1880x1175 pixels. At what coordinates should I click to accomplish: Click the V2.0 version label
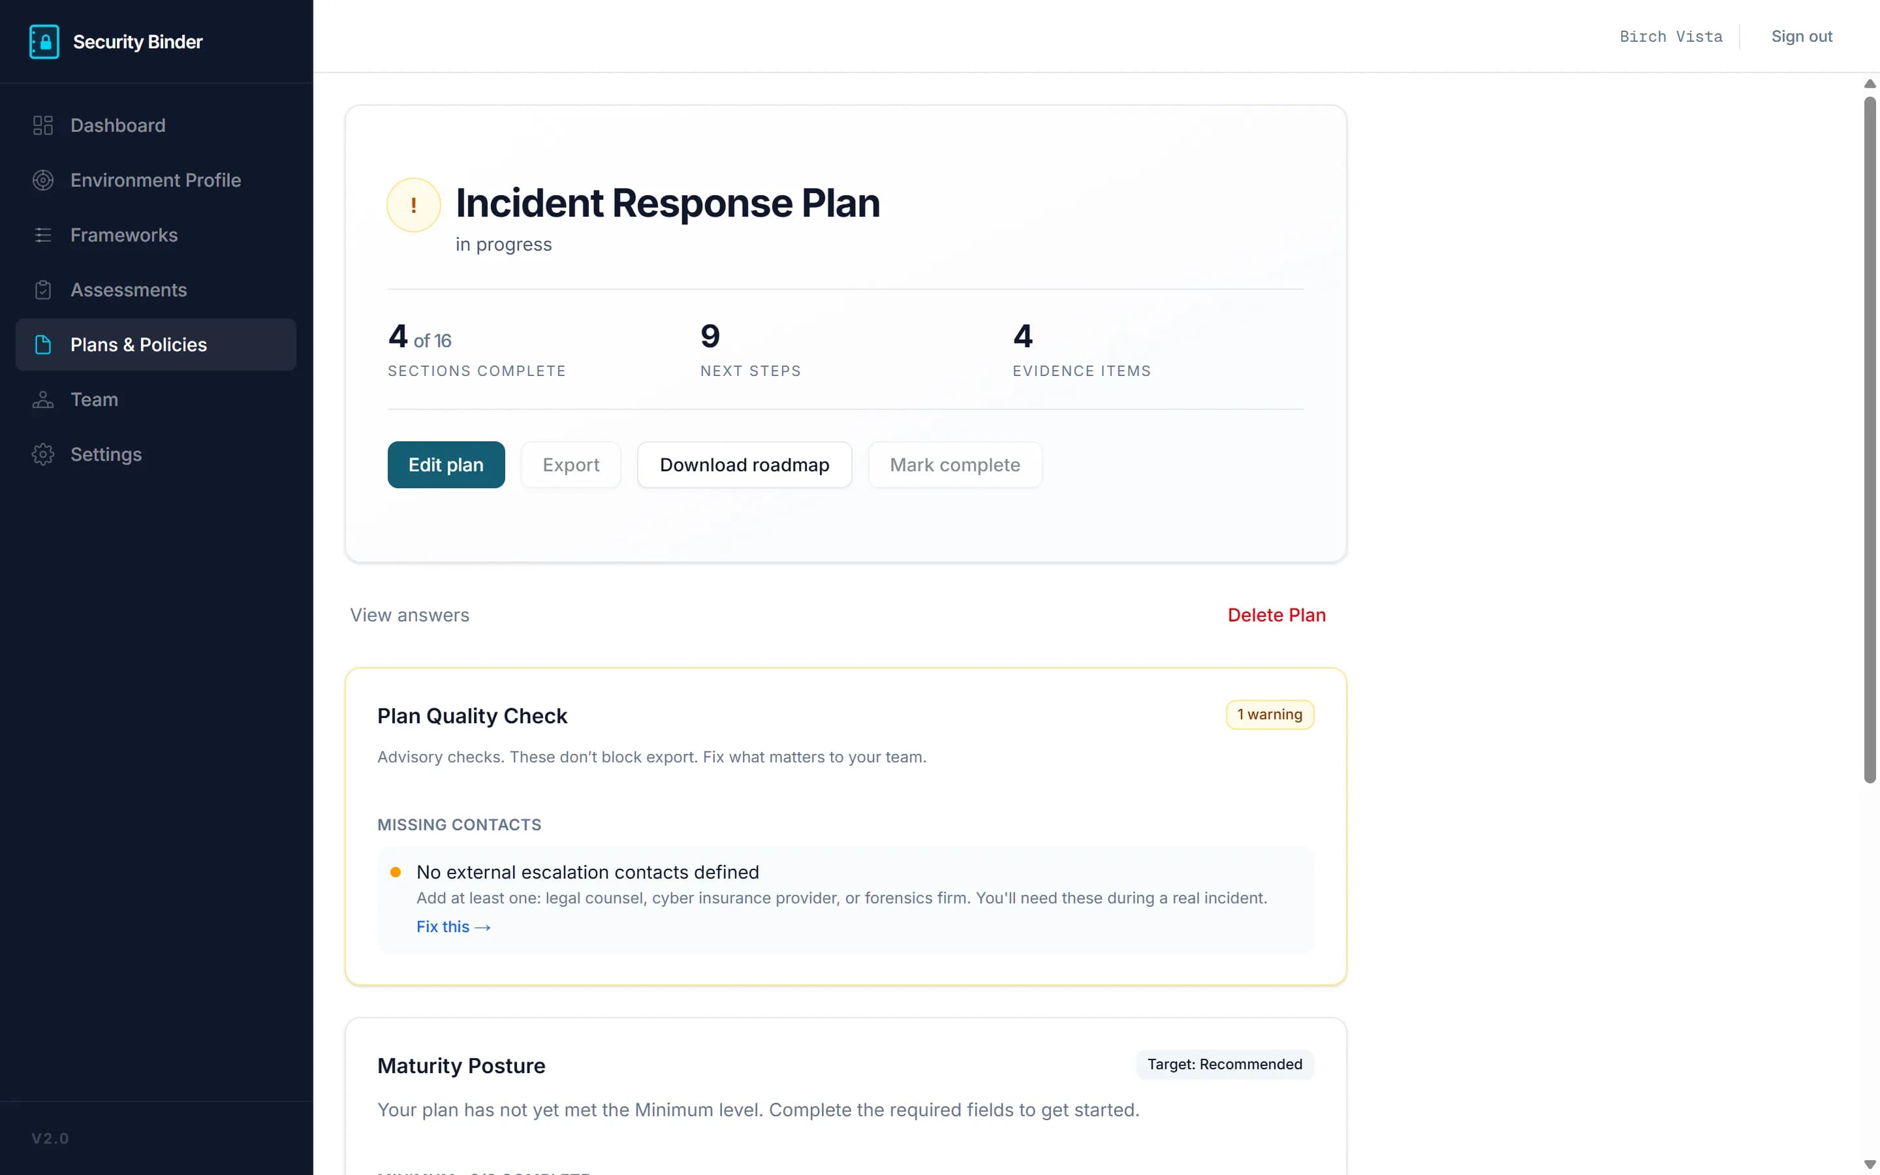tap(50, 1138)
